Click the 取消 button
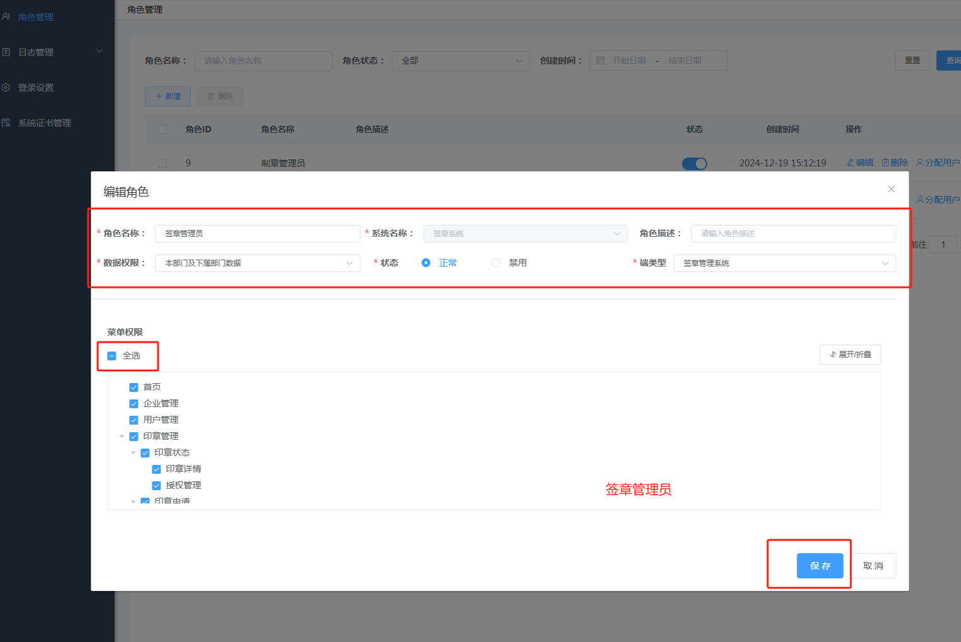961x642 pixels. coord(873,566)
